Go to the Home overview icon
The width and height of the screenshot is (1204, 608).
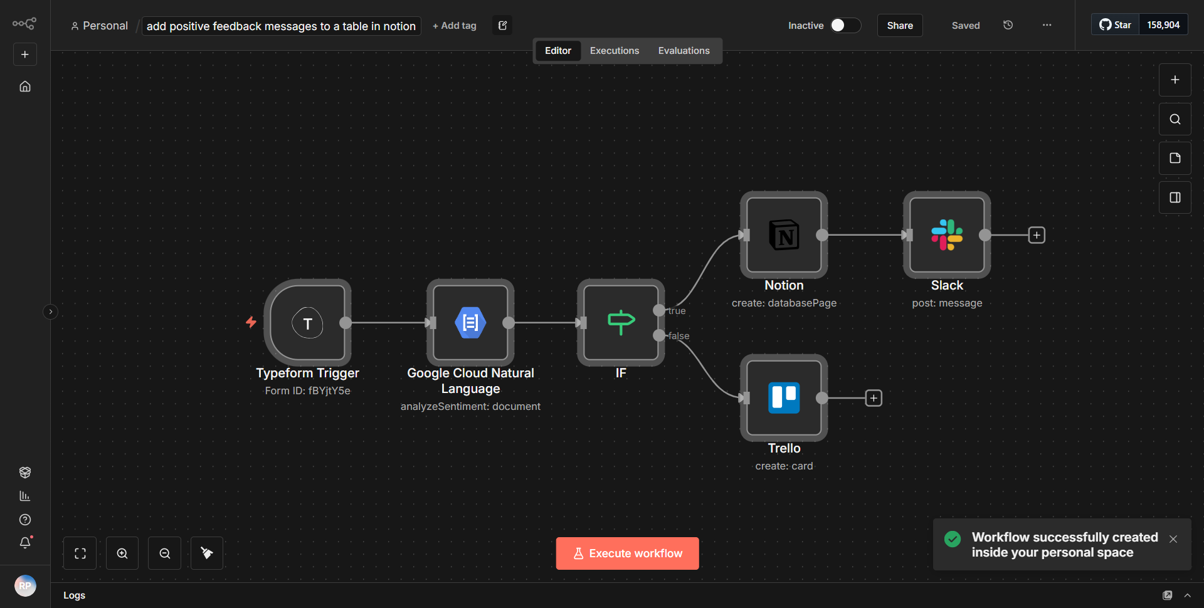pos(25,86)
